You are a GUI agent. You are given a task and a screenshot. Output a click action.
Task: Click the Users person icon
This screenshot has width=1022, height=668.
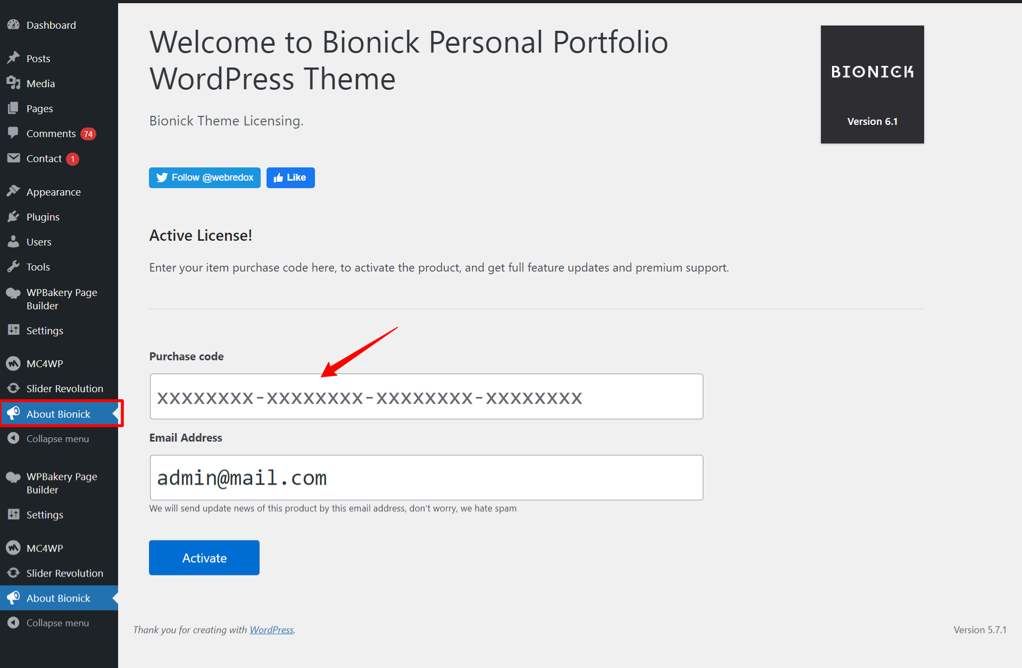coord(13,241)
